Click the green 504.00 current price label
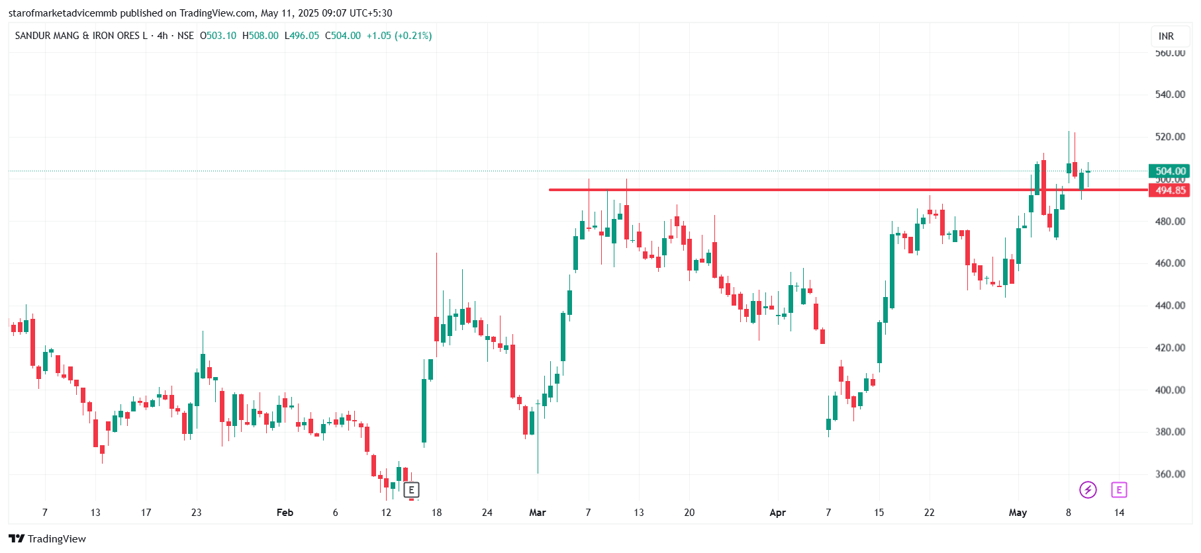The image size is (1201, 553). click(1170, 171)
